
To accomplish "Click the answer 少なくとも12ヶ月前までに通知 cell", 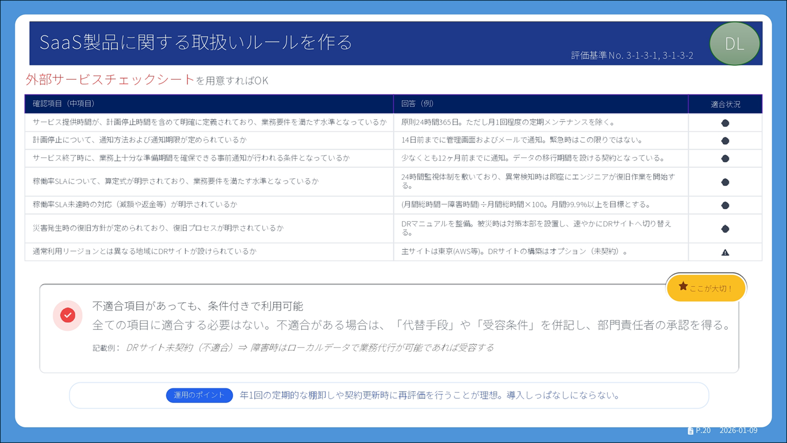I will (x=541, y=158).
